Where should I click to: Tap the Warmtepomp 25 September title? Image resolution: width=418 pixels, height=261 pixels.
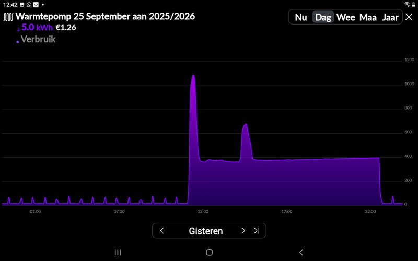[105, 16]
